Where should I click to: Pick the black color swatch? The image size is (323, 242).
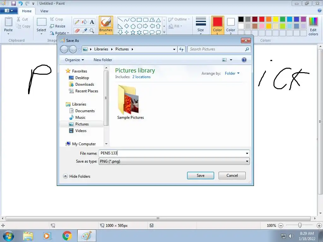coord(241,19)
